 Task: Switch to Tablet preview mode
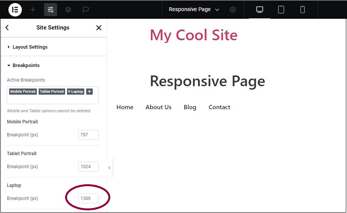point(281,10)
